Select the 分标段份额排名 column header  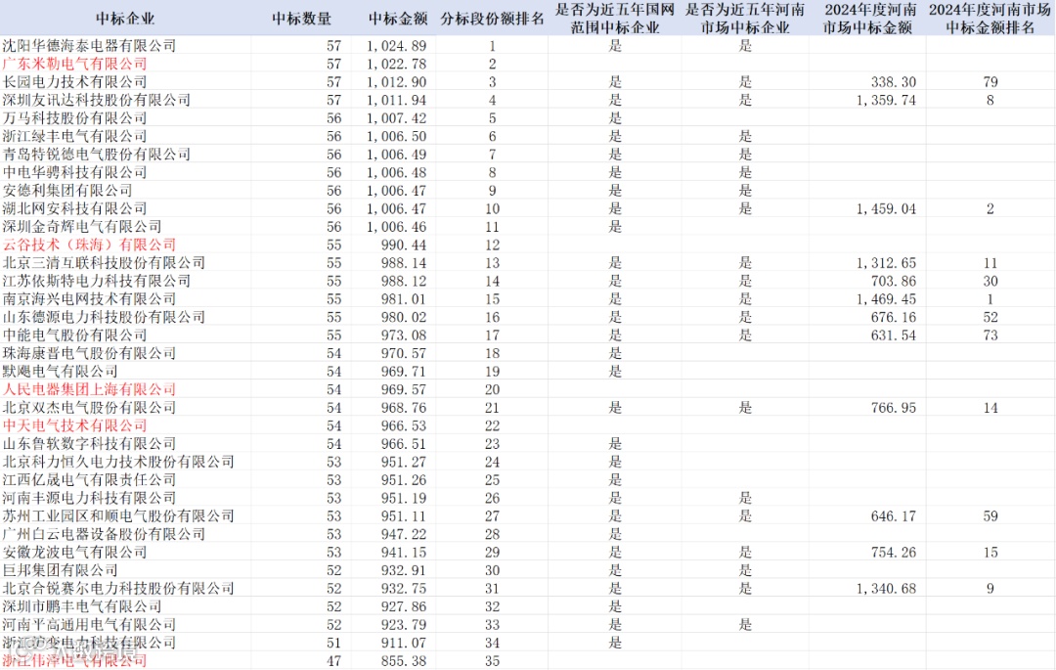point(492,19)
